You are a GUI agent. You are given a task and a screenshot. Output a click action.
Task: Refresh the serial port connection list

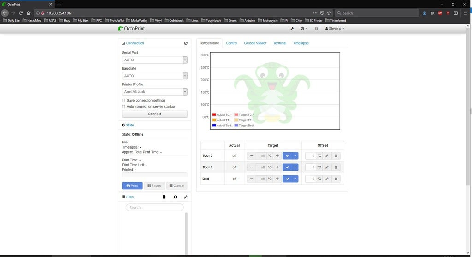pos(186,43)
